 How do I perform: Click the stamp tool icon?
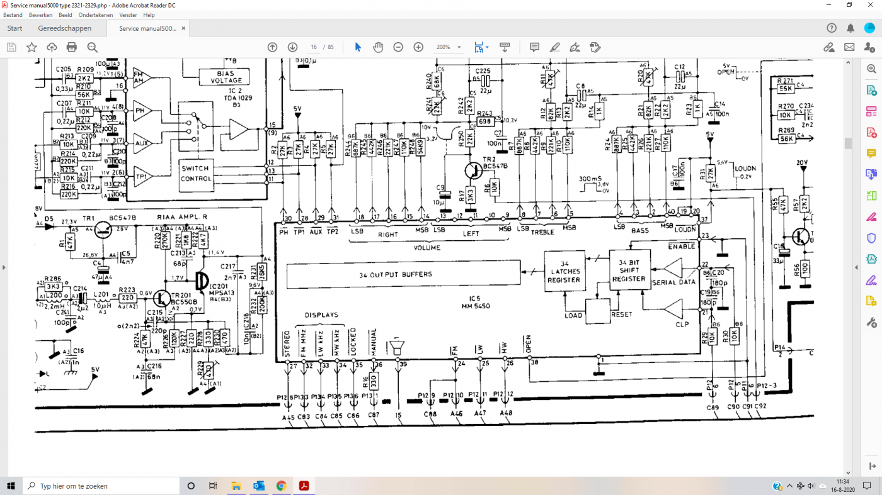click(x=595, y=47)
